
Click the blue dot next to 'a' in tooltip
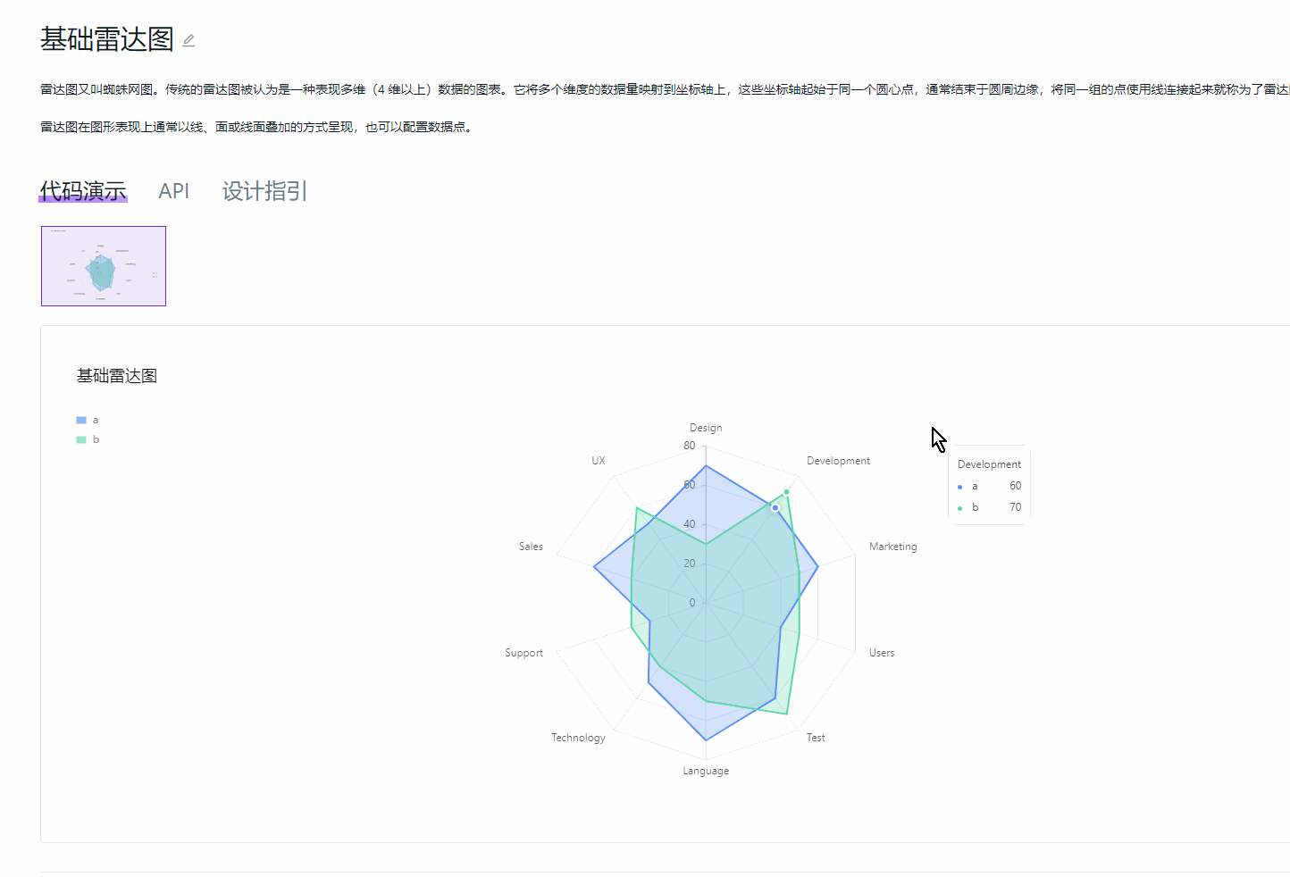[x=960, y=486]
